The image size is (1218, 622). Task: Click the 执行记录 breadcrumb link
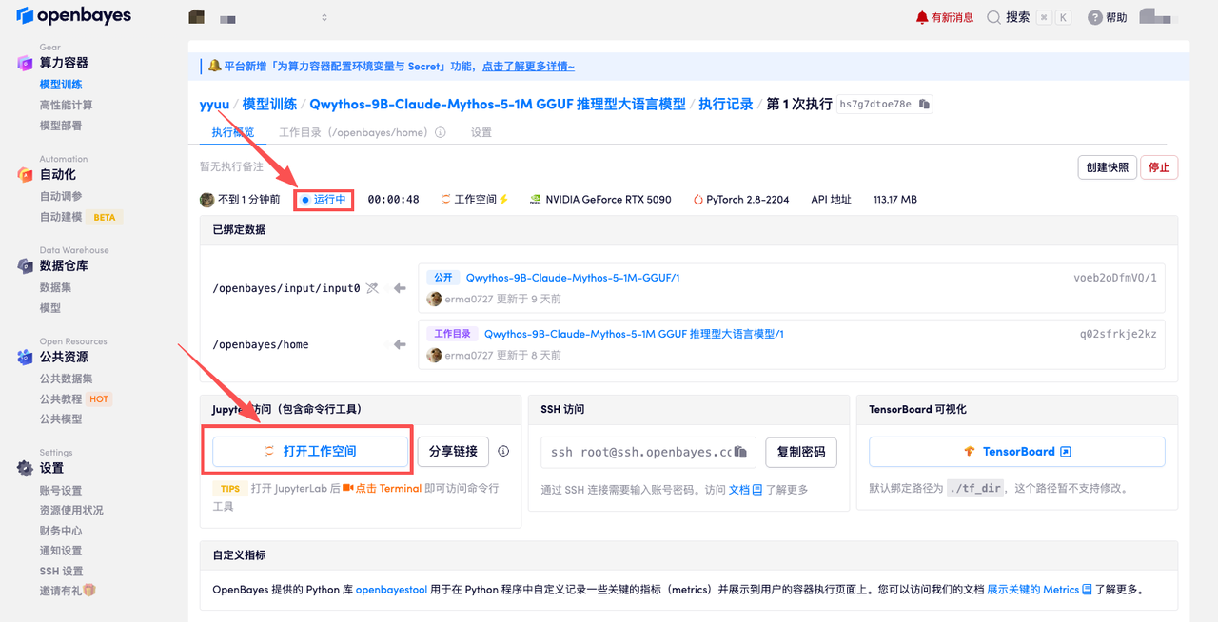pos(726,104)
